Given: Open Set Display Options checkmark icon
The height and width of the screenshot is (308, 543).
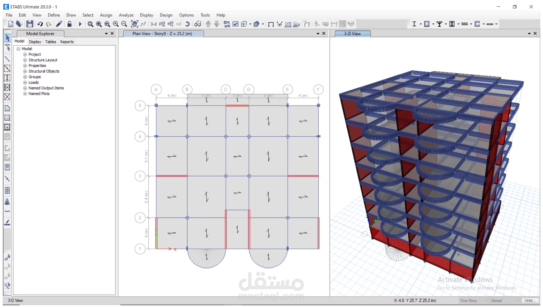Looking at the screenshot, I should [x=236, y=24].
